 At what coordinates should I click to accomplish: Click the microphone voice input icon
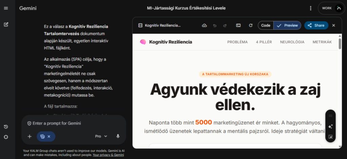pos(118,136)
